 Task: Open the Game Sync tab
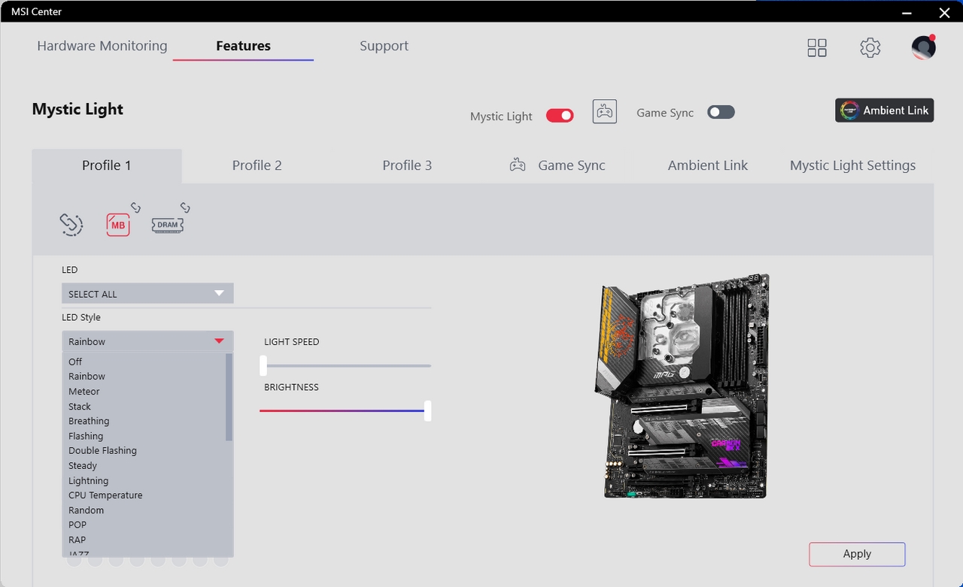point(557,165)
